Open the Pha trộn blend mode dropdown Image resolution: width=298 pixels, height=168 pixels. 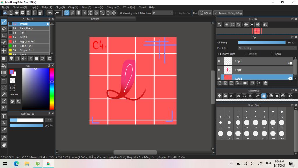267,48
